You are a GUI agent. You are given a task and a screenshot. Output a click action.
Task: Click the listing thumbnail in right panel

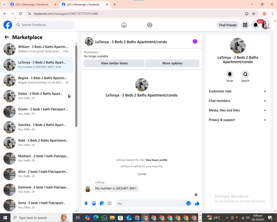click(x=238, y=46)
